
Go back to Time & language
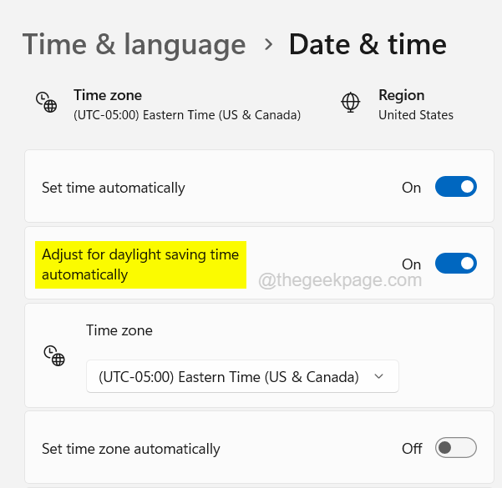[134, 43]
